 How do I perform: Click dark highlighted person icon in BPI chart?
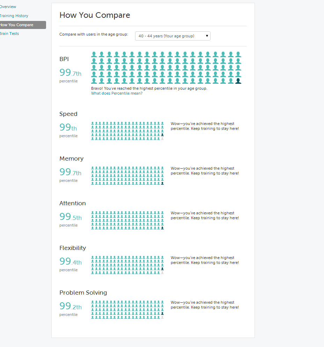point(238,81)
